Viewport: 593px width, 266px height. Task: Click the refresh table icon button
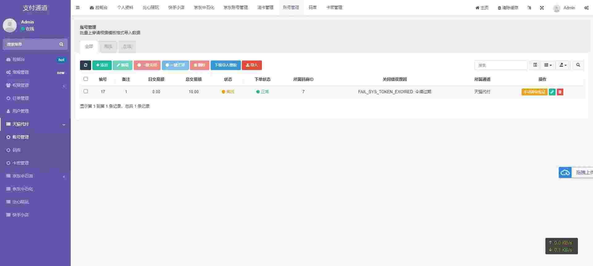tap(85, 65)
